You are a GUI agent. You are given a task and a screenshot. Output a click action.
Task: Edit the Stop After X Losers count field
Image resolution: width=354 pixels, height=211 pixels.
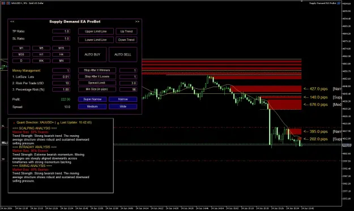pos(128,77)
